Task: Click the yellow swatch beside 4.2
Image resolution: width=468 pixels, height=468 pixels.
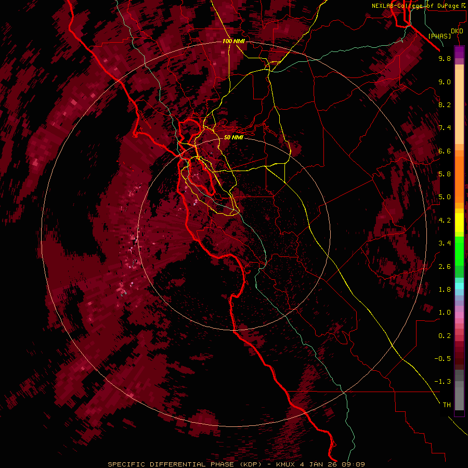Action: tap(459, 223)
